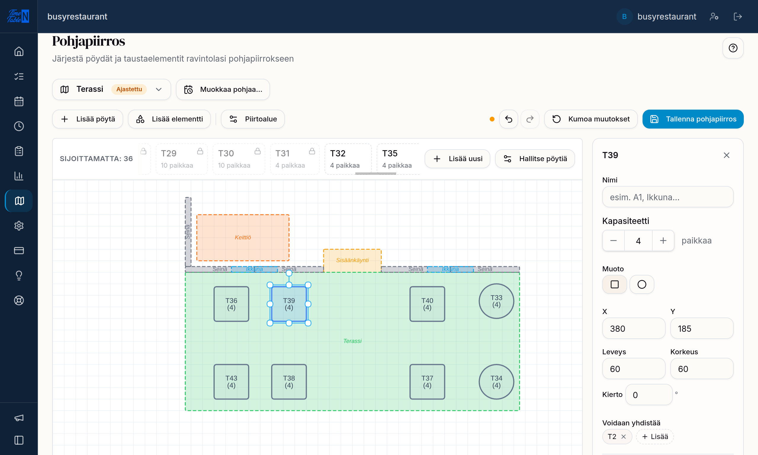
Task: Select round table T33 on canvas
Action: click(496, 301)
